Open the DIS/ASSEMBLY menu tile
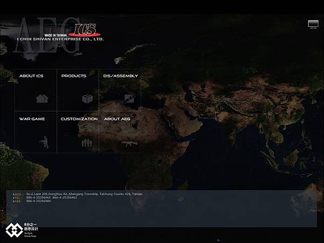 120,90
